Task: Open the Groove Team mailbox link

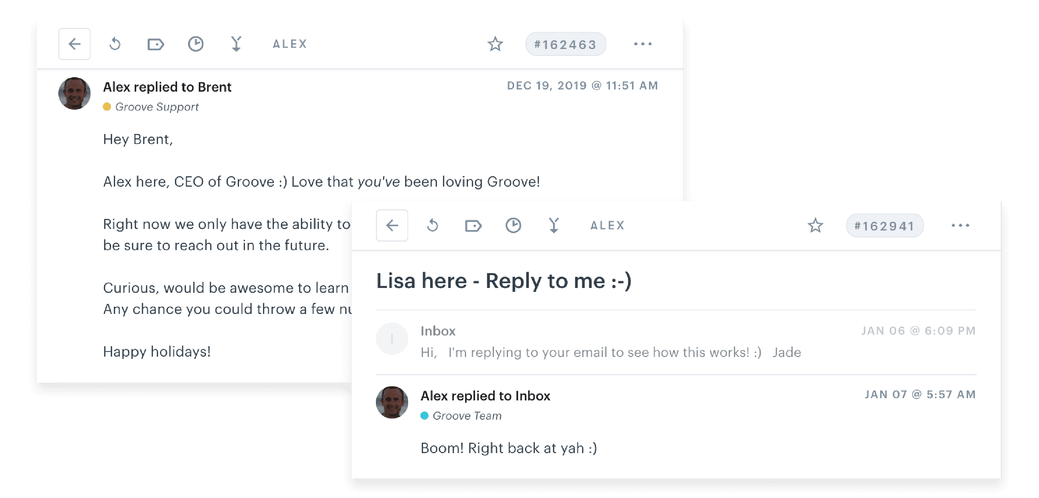Action: point(467,416)
